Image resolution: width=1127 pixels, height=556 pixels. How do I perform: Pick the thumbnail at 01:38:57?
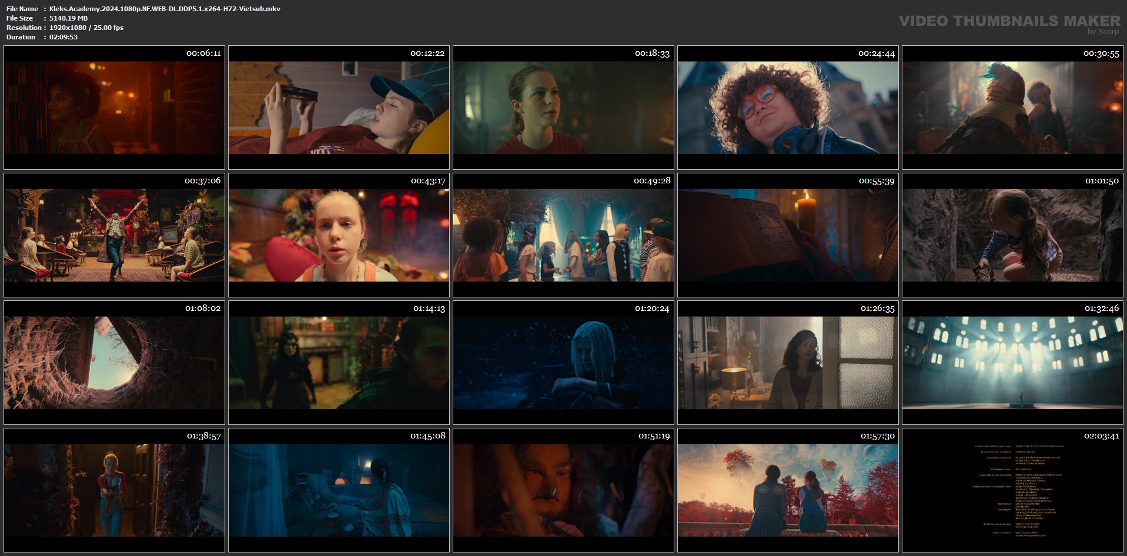click(114, 490)
